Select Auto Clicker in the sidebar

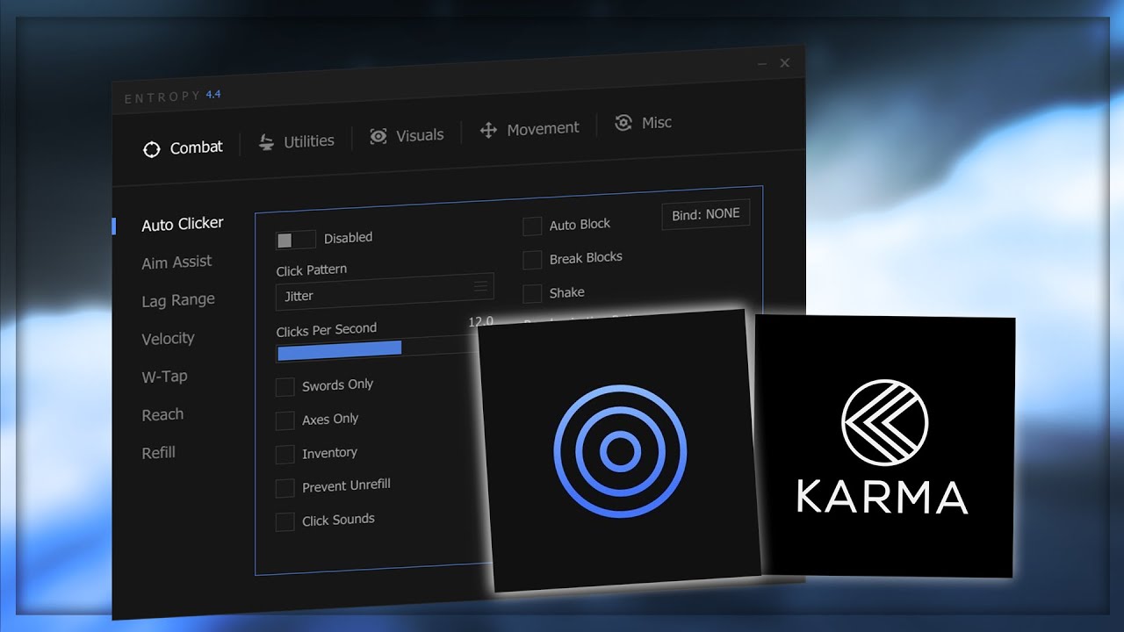(x=183, y=224)
